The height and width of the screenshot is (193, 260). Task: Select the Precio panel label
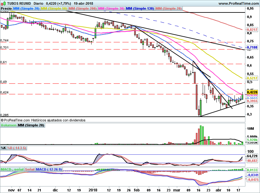[7, 9]
